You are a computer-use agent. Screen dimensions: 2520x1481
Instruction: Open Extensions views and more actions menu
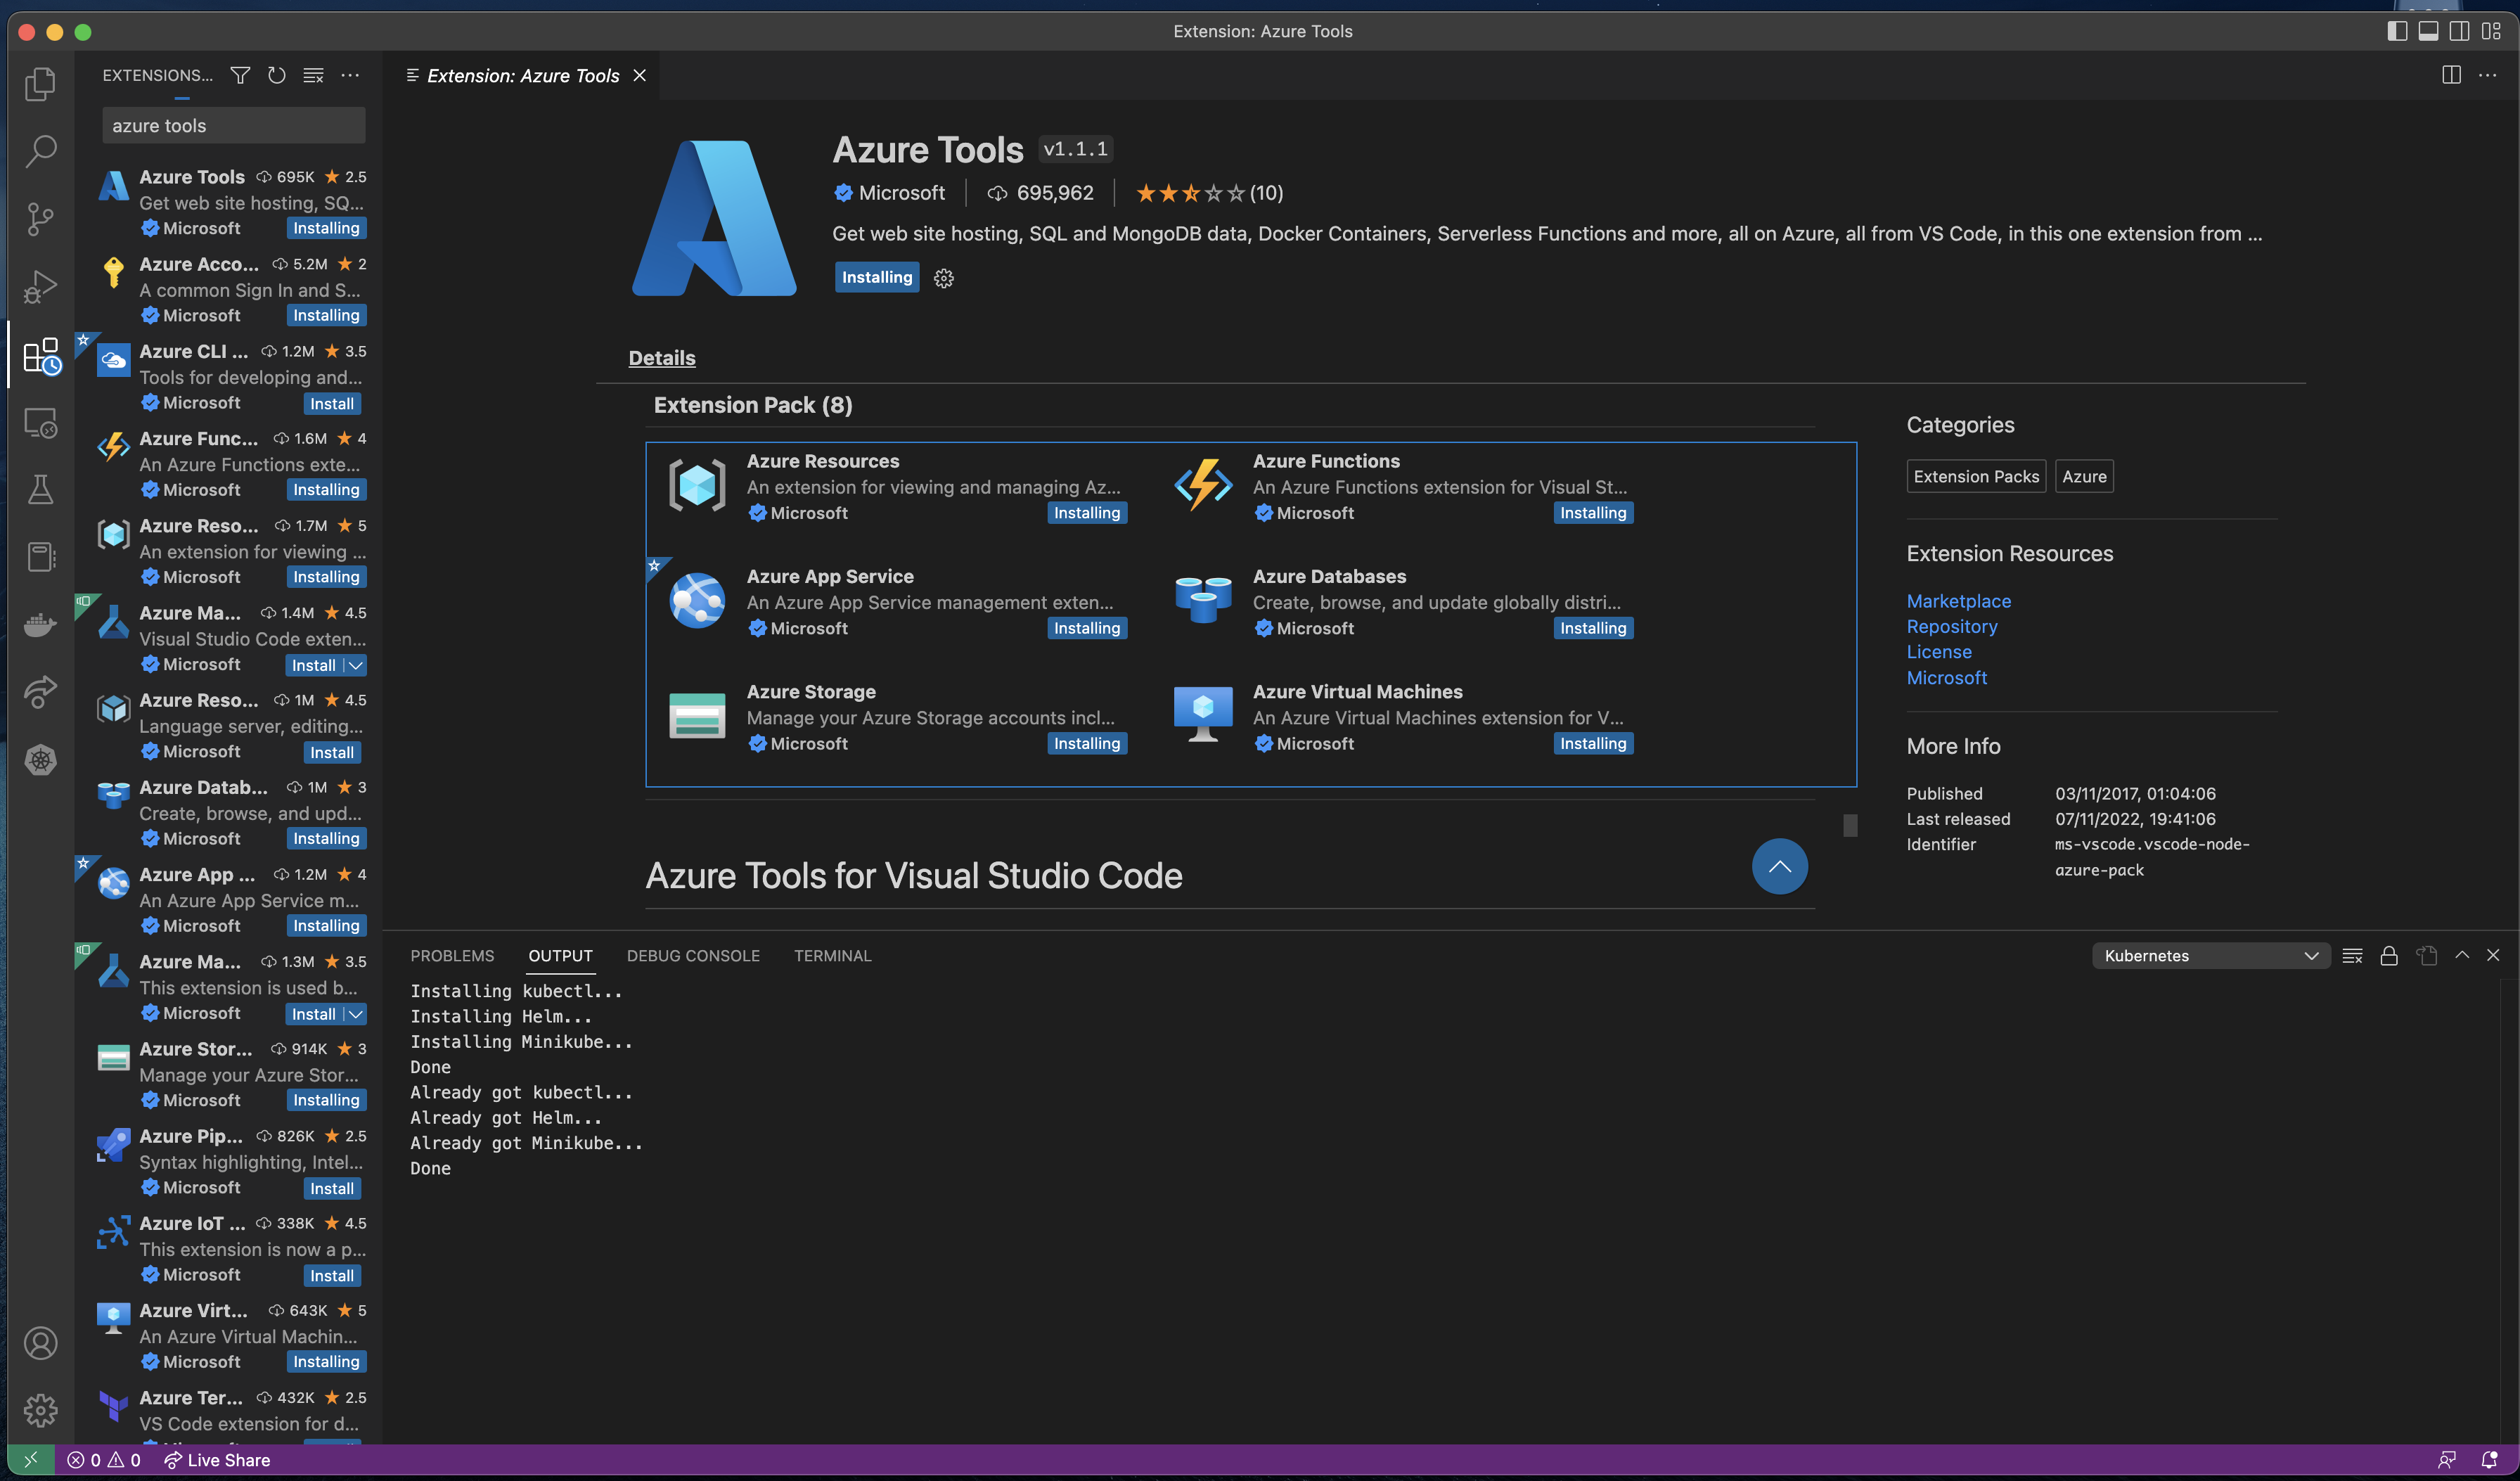pyautogui.click(x=350, y=75)
